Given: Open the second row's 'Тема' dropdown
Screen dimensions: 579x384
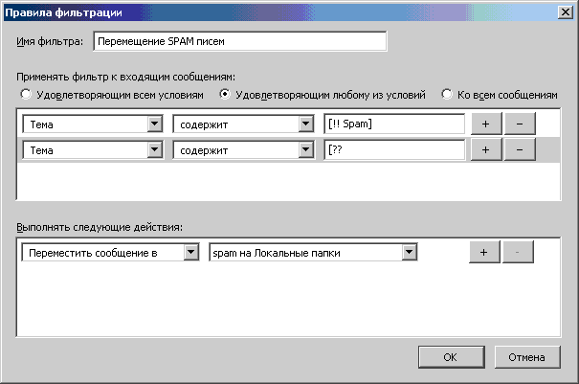Looking at the screenshot, I should 93,149.
